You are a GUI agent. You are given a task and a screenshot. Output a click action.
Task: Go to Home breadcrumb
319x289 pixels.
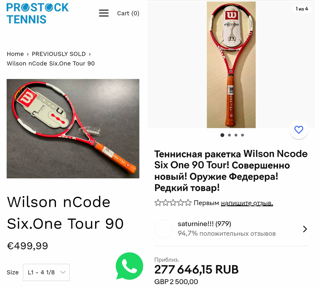coord(15,54)
